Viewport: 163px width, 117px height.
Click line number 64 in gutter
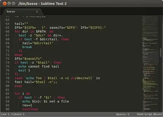point(7,24)
